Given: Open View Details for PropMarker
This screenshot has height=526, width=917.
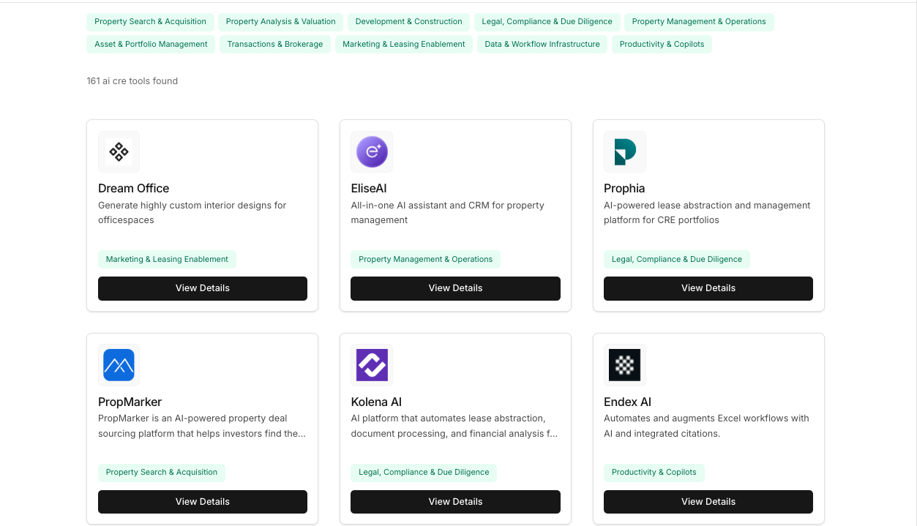Looking at the screenshot, I should (203, 502).
